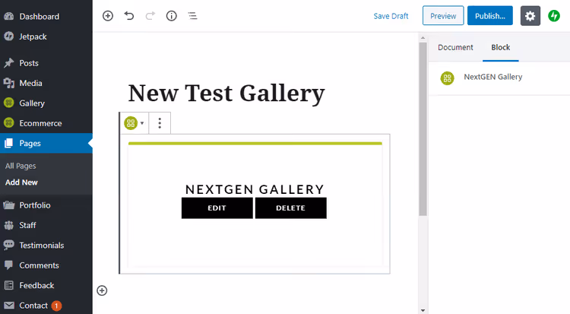Viewport: 570px width, 314px height.
Task: Click the New Test Gallery title field
Action: coord(226,94)
